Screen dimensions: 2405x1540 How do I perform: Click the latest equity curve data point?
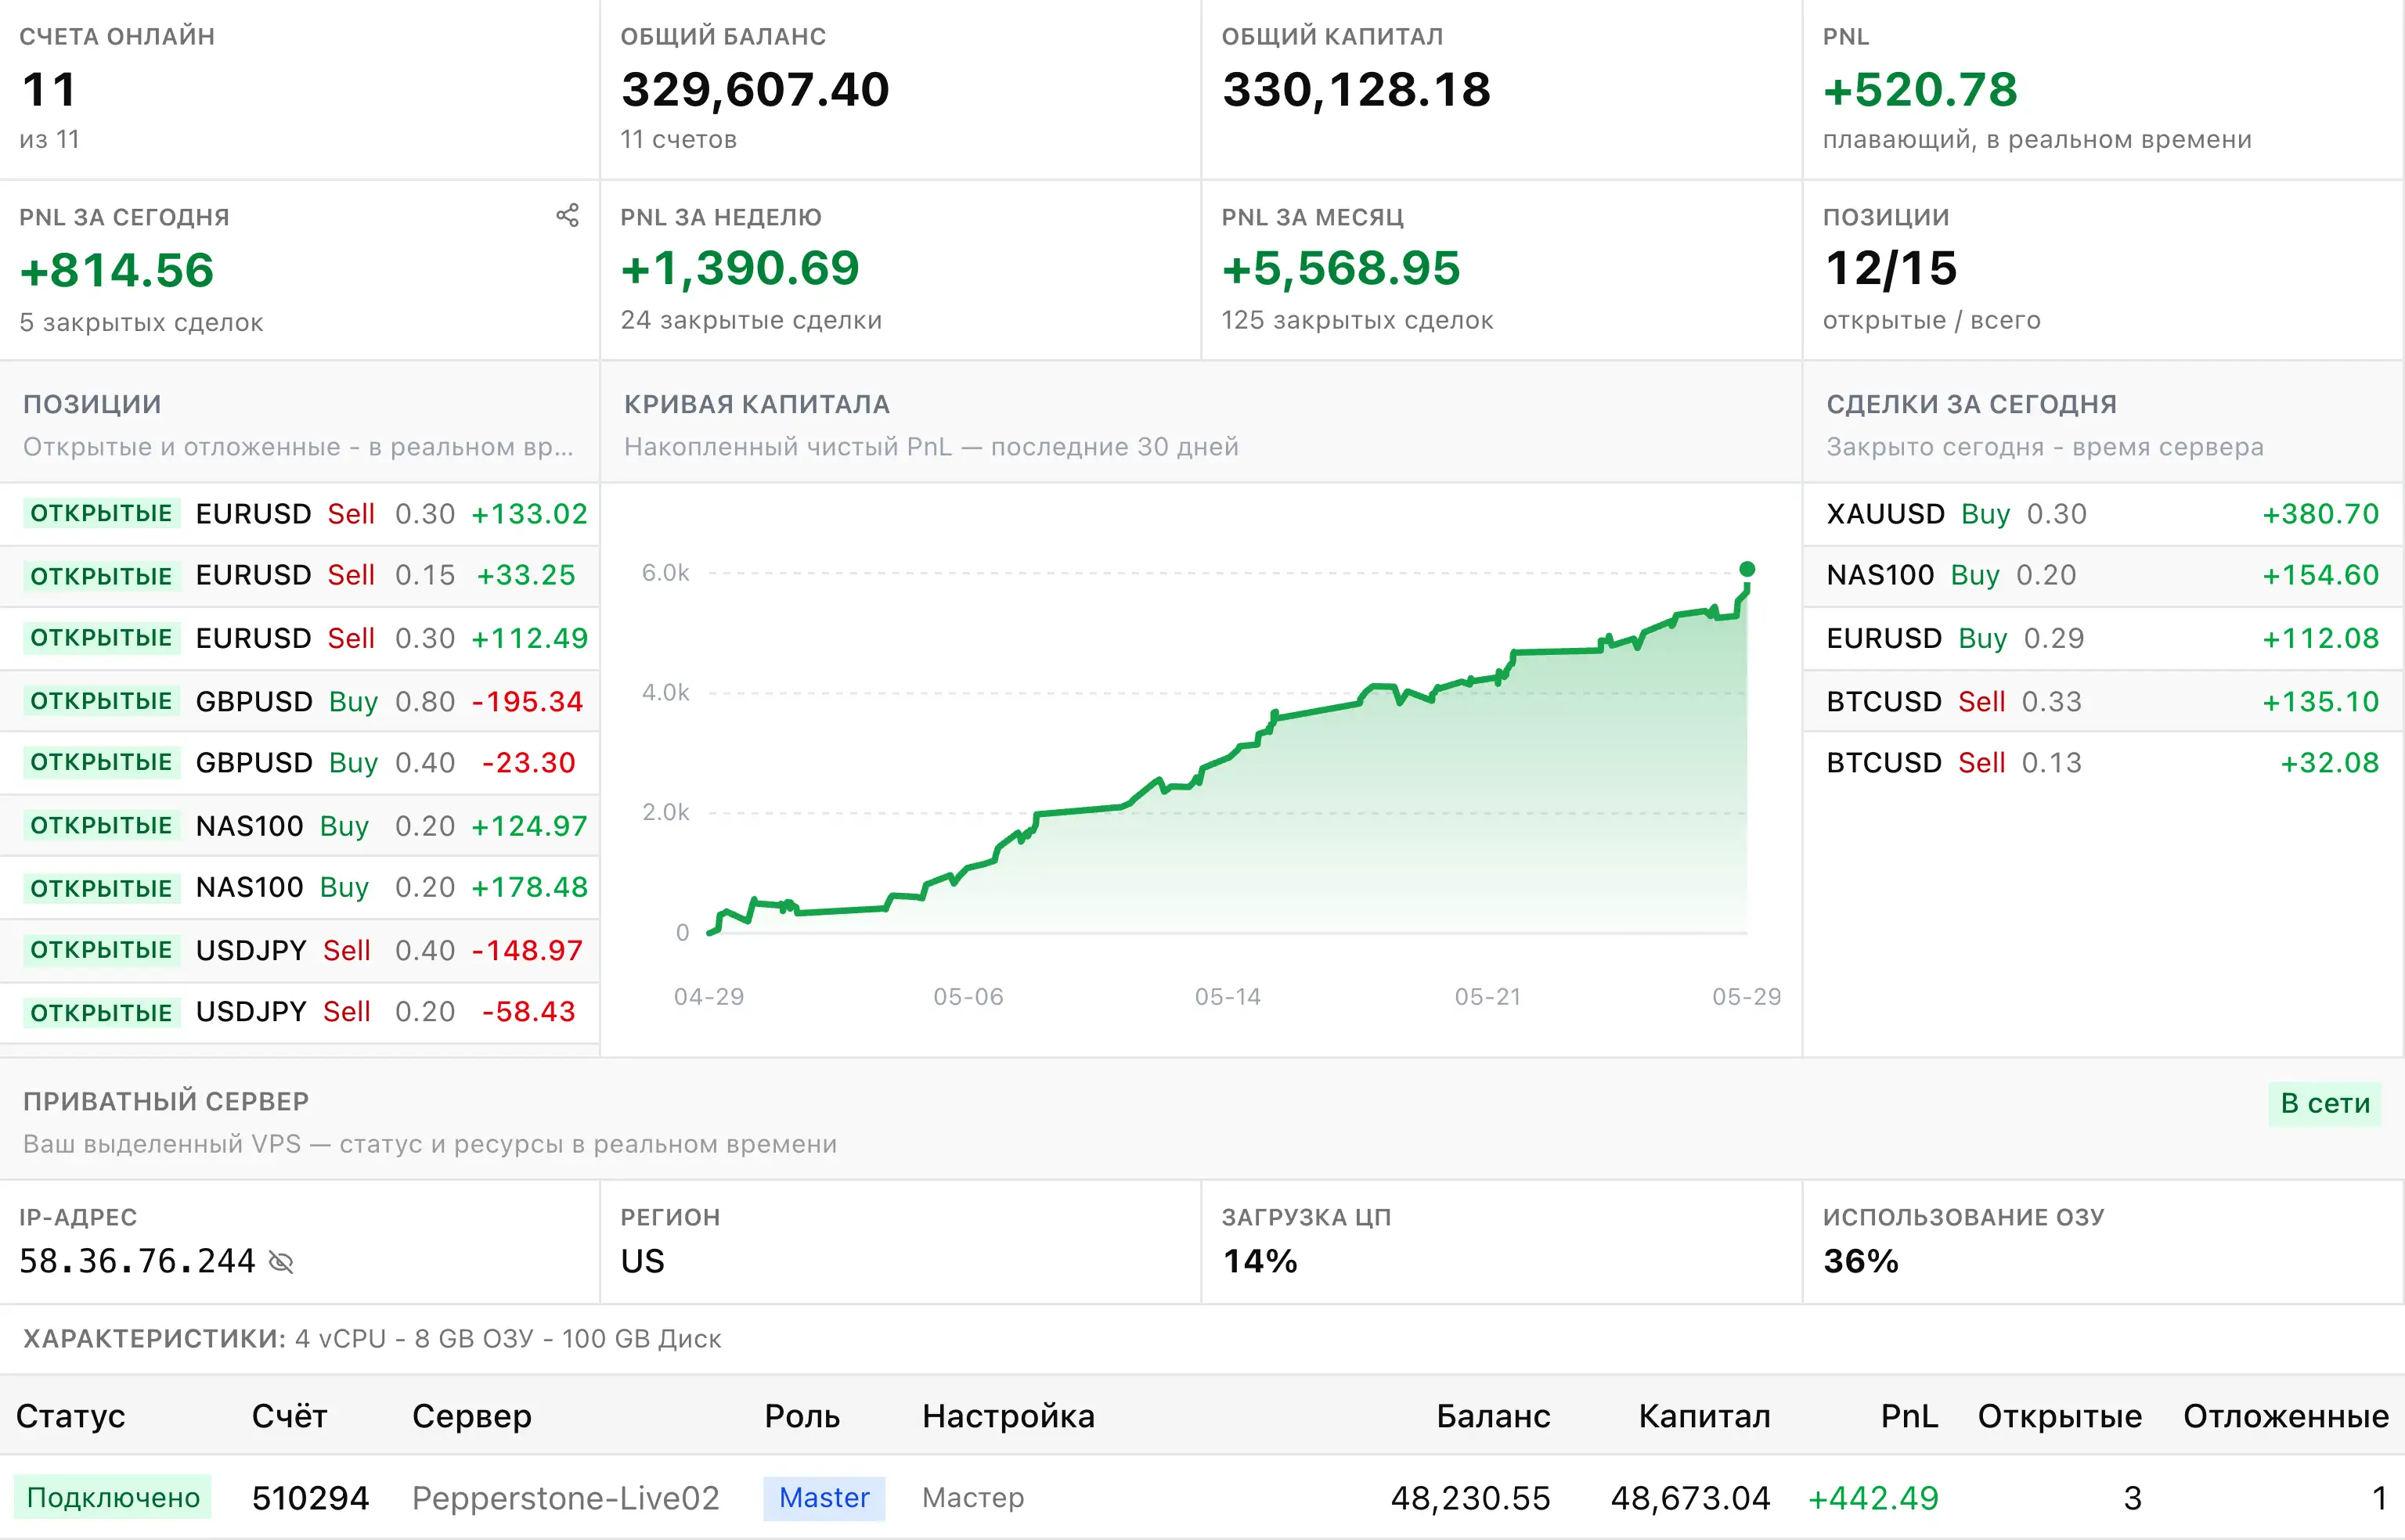tap(1747, 569)
